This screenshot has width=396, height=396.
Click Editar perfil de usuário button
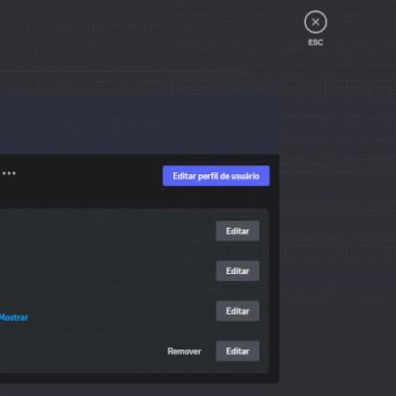pos(216,176)
